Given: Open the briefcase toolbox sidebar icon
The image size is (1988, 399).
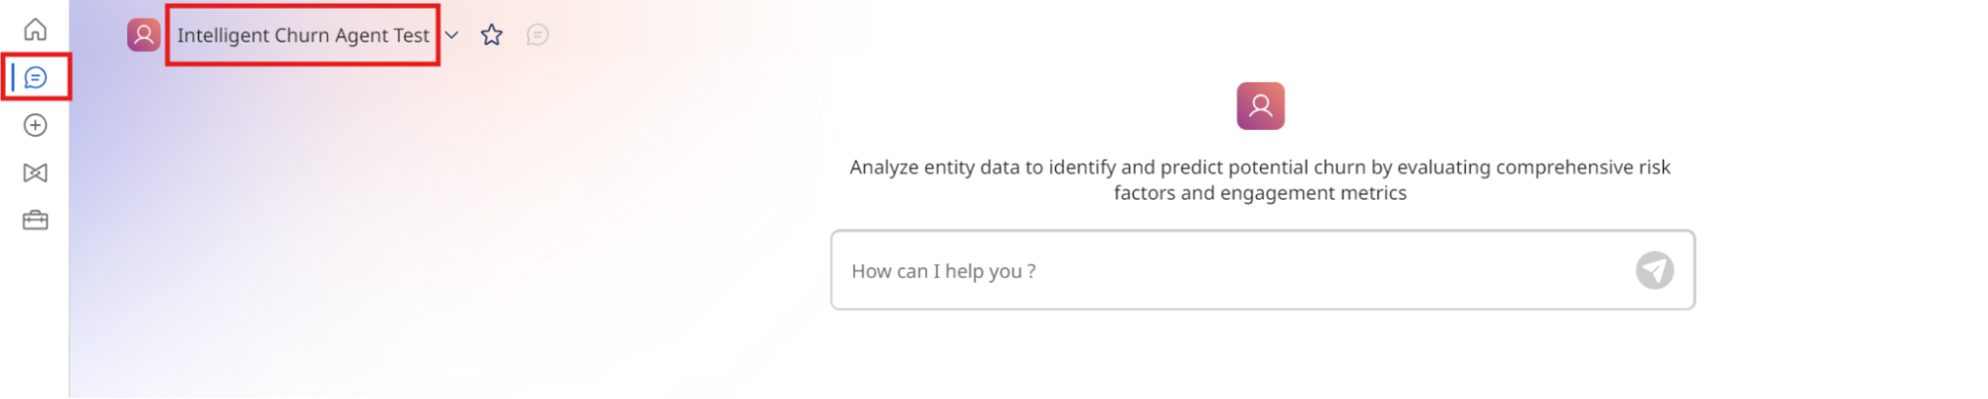Looking at the screenshot, I should pyautogui.click(x=36, y=220).
